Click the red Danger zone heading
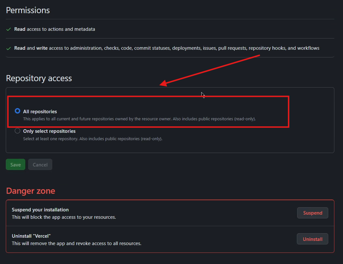 point(31,191)
